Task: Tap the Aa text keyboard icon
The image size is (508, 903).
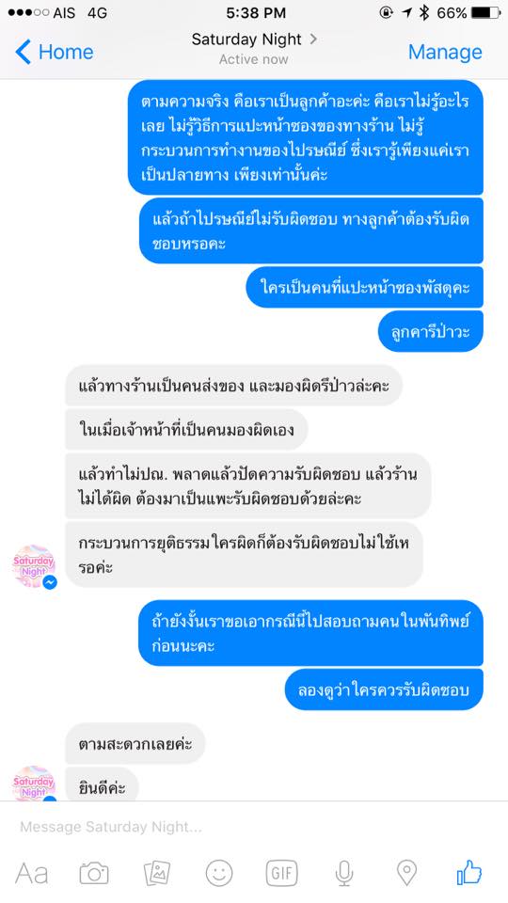Action: pyautogui.click(x=31, y=874)
